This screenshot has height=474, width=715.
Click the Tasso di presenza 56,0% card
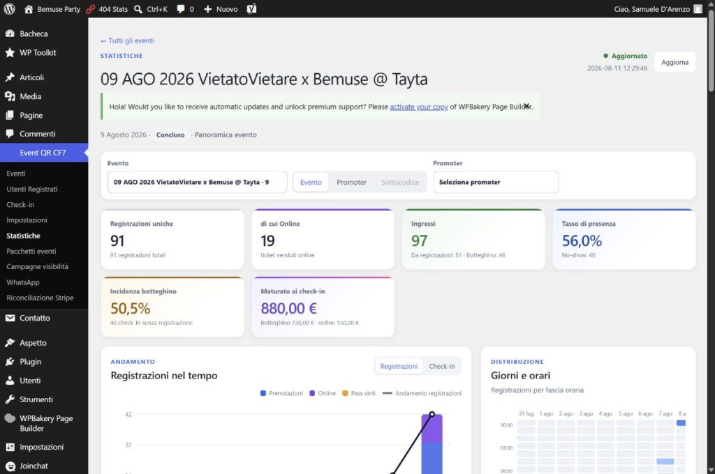coord(624,239)
